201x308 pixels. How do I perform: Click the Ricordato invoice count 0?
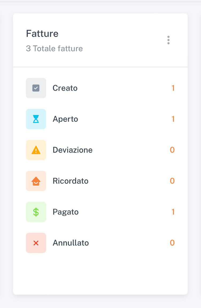point(172,181)
